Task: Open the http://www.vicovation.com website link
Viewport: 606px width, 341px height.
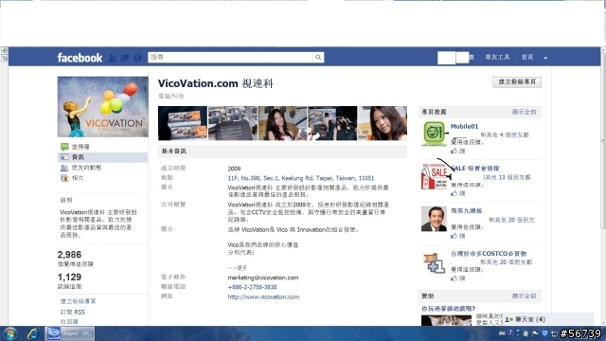Action: [263, 296]
